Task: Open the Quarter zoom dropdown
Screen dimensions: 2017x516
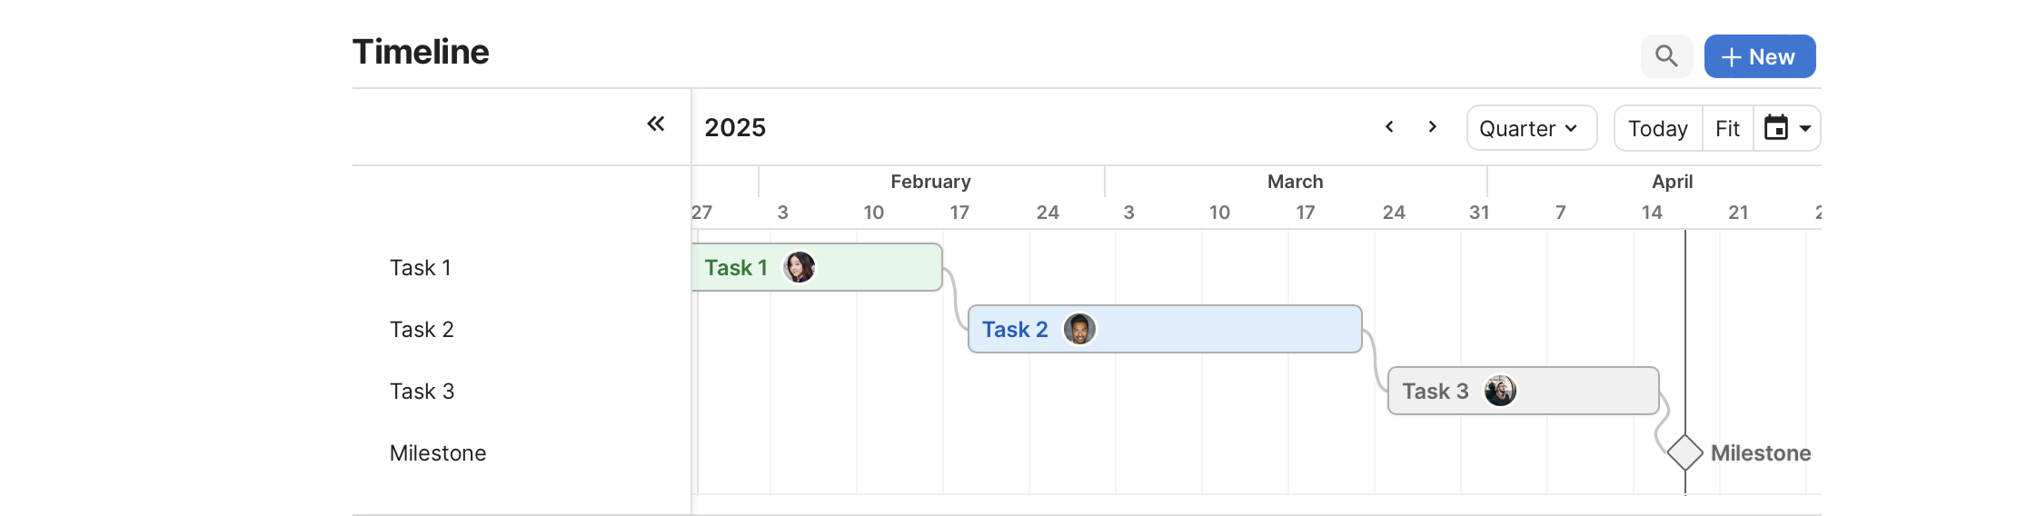Action: 1531,128
